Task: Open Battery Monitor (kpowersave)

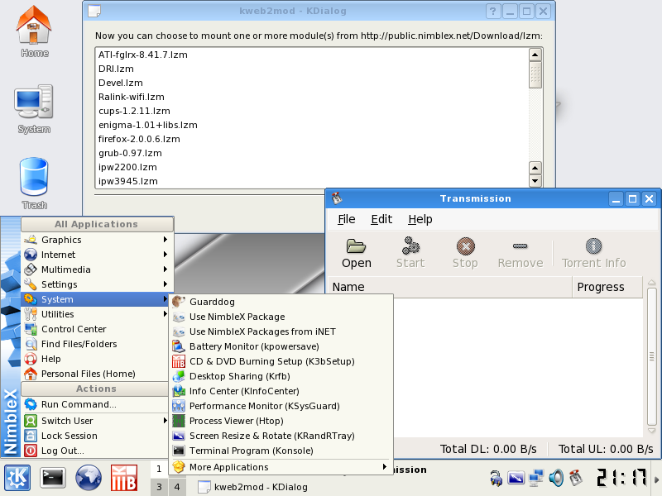Action: coord(281,346)
